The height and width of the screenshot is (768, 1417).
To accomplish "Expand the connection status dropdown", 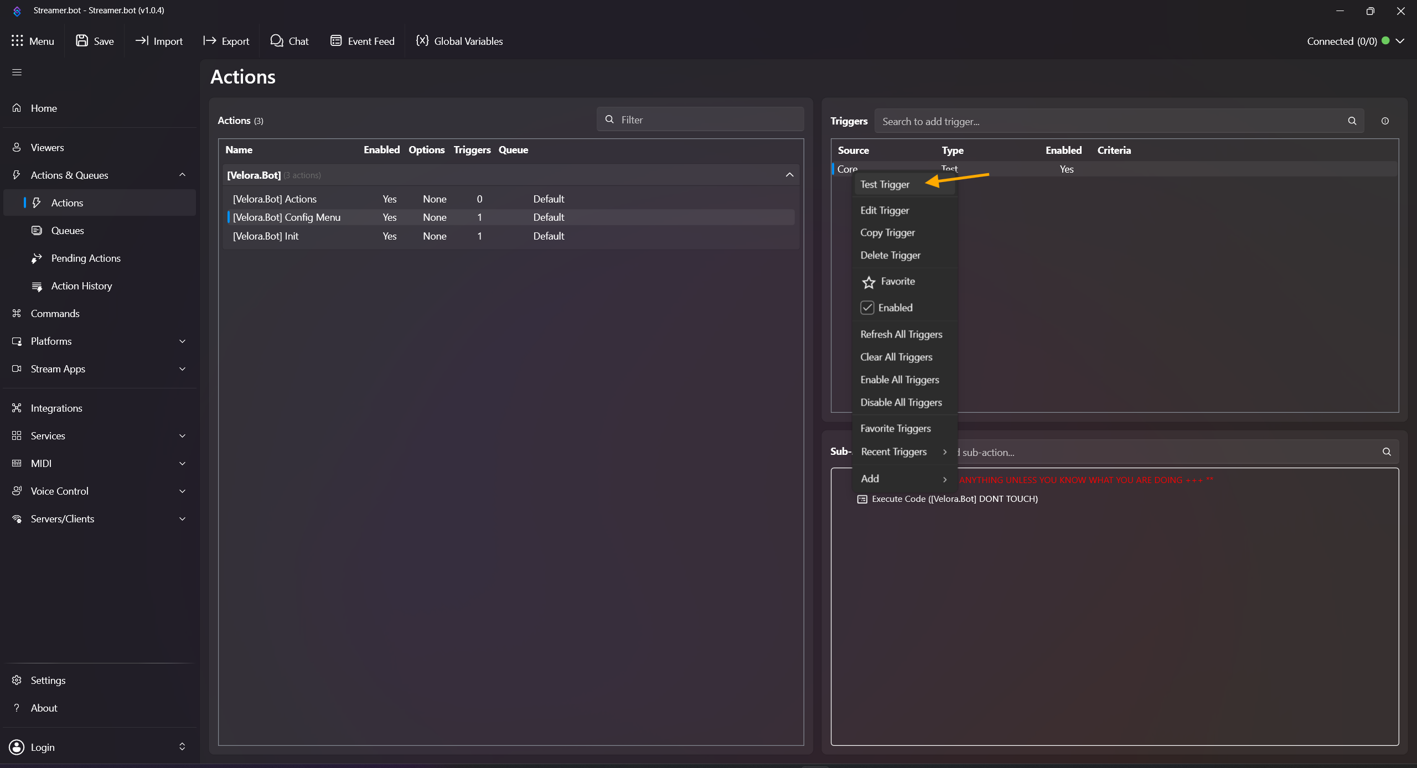I will [1400, 41].
